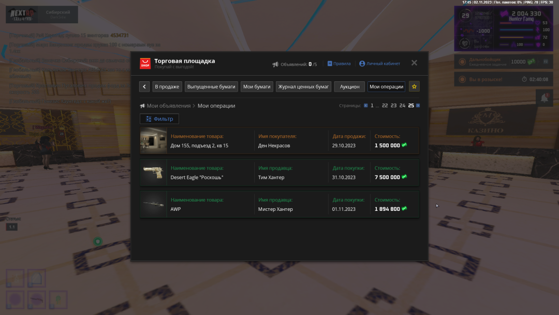Image resolution: width=559 pixels, height=315 pixels.
Task: Click the price 1 500 000
Action: [387, 146]
